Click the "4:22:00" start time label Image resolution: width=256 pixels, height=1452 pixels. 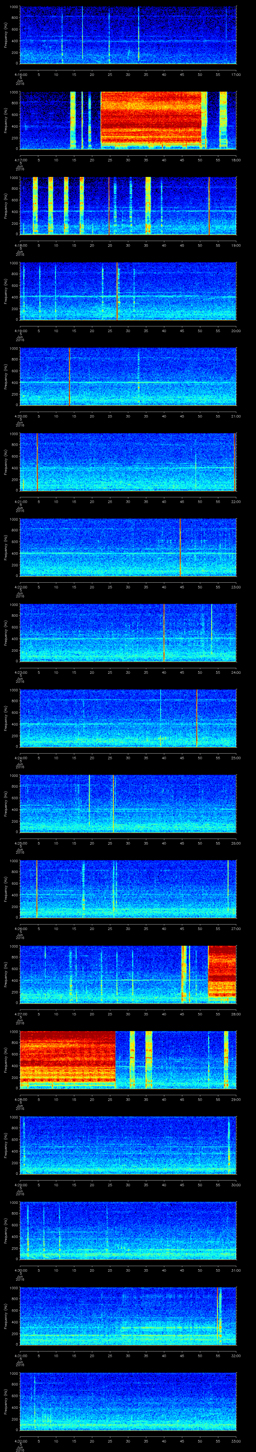pos(20,587)
